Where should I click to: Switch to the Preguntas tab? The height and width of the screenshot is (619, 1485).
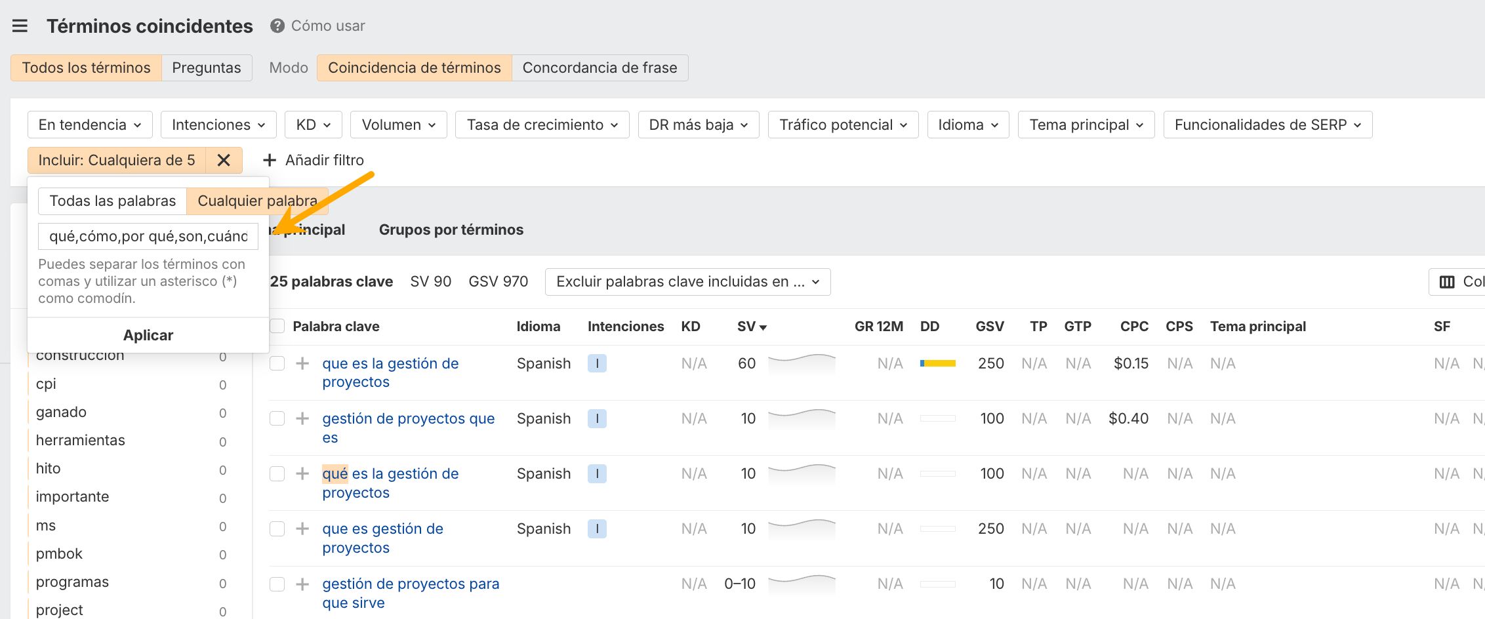pos(207,68)
